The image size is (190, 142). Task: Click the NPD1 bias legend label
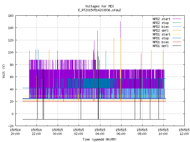click(x=161, y=42)
